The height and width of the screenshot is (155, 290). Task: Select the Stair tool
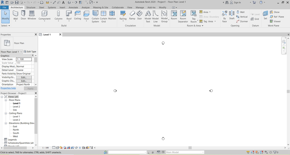[140, 15]
